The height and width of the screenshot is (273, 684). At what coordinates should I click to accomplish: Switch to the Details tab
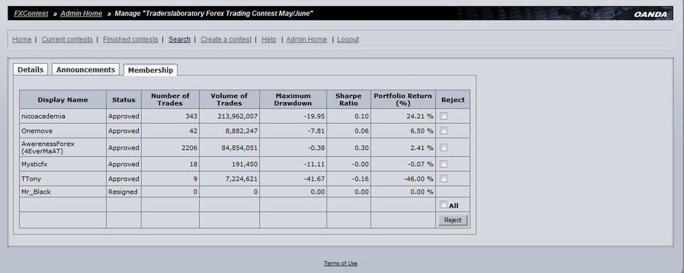point(31,69)
